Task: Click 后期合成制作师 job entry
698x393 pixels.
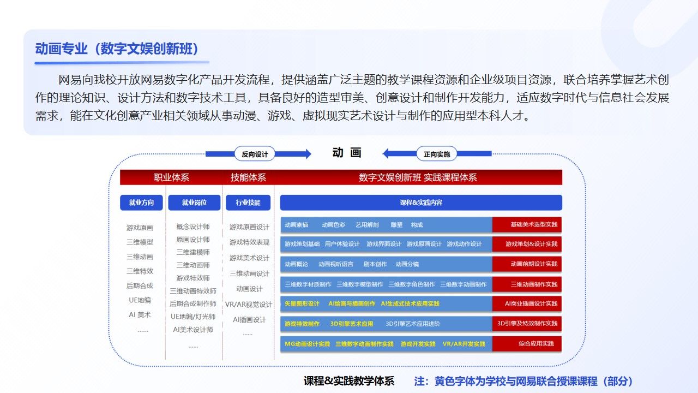Action: [193, 303]
